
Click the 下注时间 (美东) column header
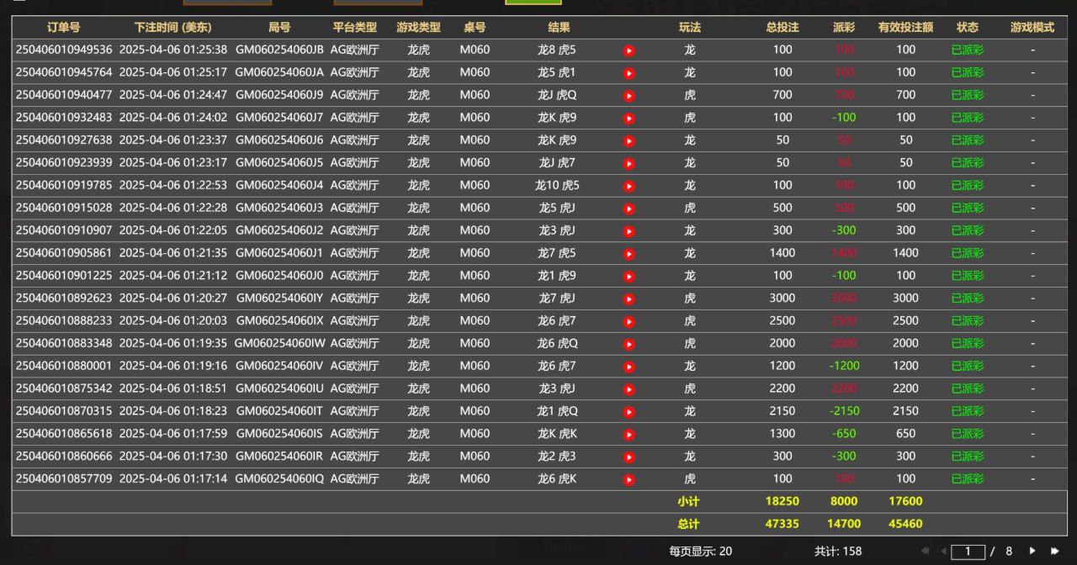(172, 28)
